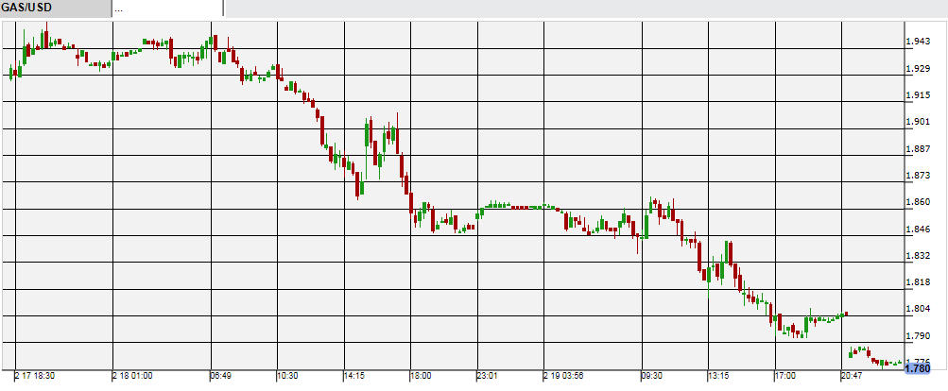Click the '2 17 18:30' time label
Viewport: 948px width, 391px height.
coord(34,375)
